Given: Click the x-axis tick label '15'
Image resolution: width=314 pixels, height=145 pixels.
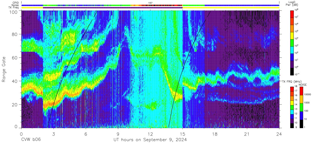Looking at the screenshot, I should (183, 134).
